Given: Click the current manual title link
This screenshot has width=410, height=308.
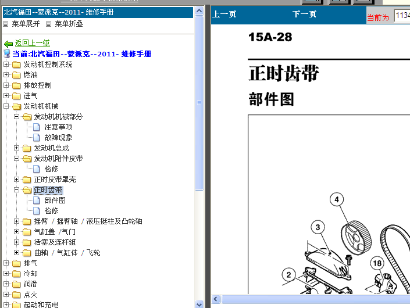Looking at the screenshot, I should [82, 54].
